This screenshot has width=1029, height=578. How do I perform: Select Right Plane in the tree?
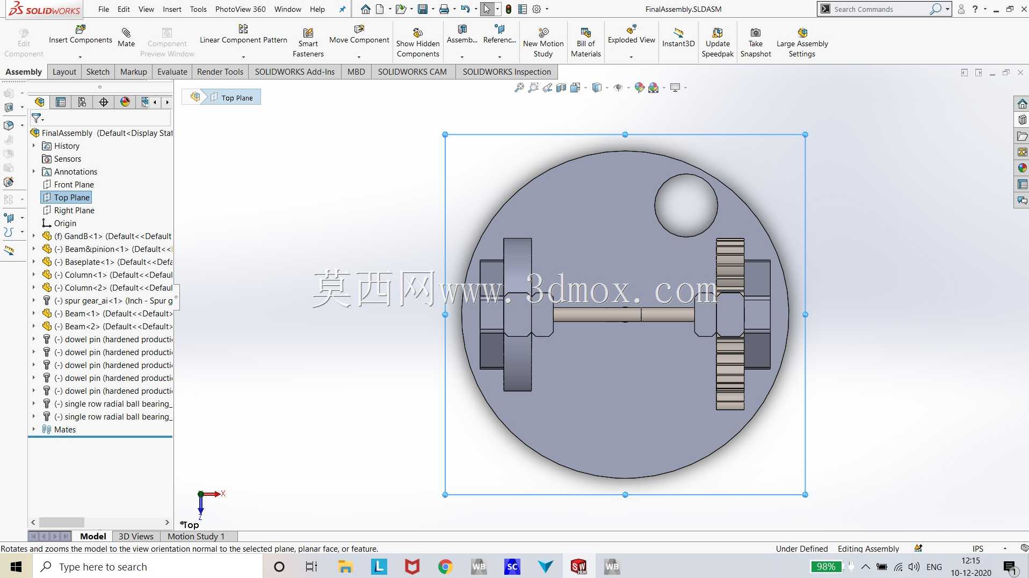pyautogui.click(x=69, y=210)
